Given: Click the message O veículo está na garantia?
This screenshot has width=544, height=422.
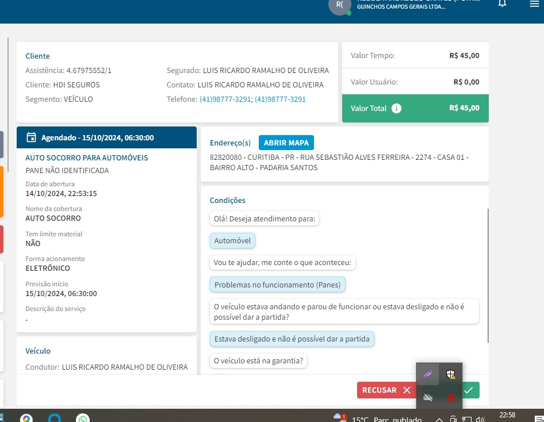Looking at the screenshot, I should (258, 360).
